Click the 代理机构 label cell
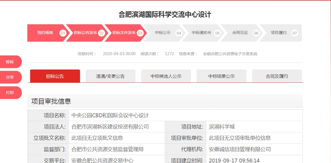331x163 pixels. 185,150
